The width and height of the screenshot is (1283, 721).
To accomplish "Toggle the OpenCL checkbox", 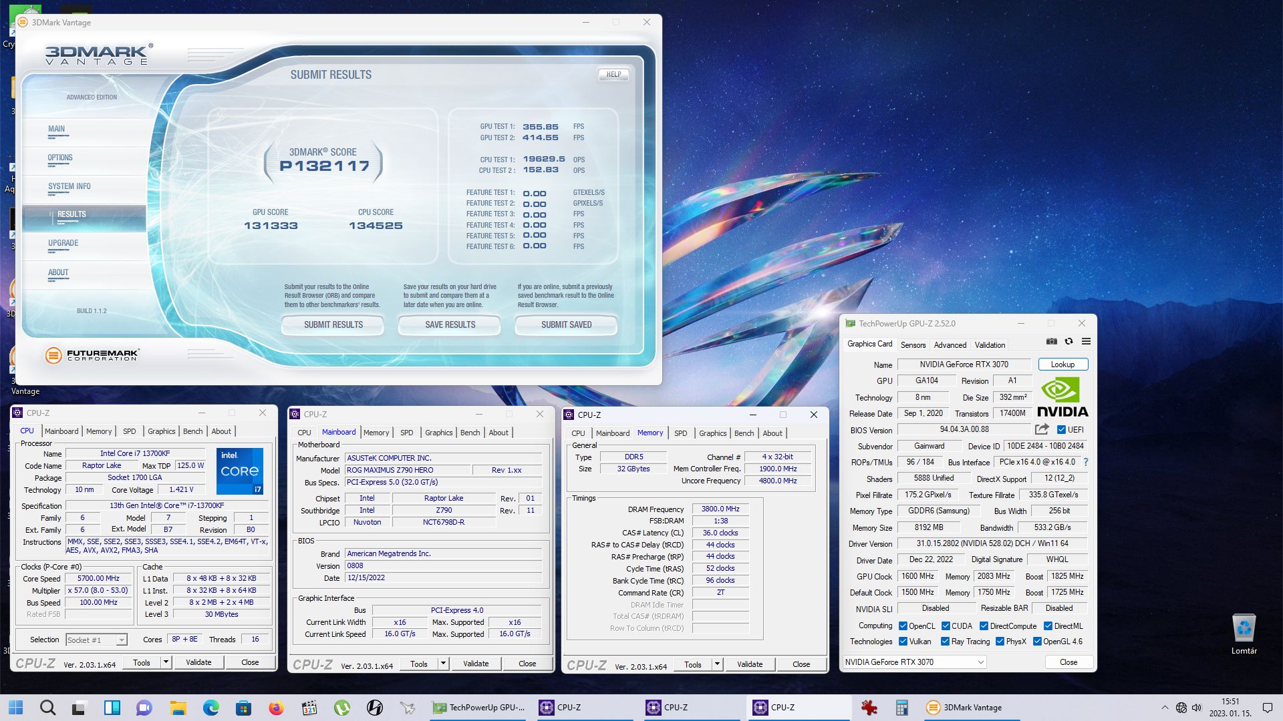I will click(903, 626).
